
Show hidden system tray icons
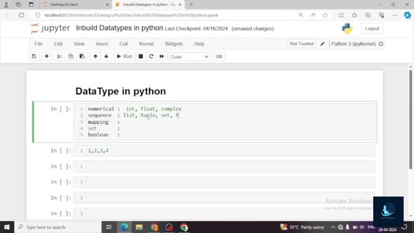click(x=333, y=227)
